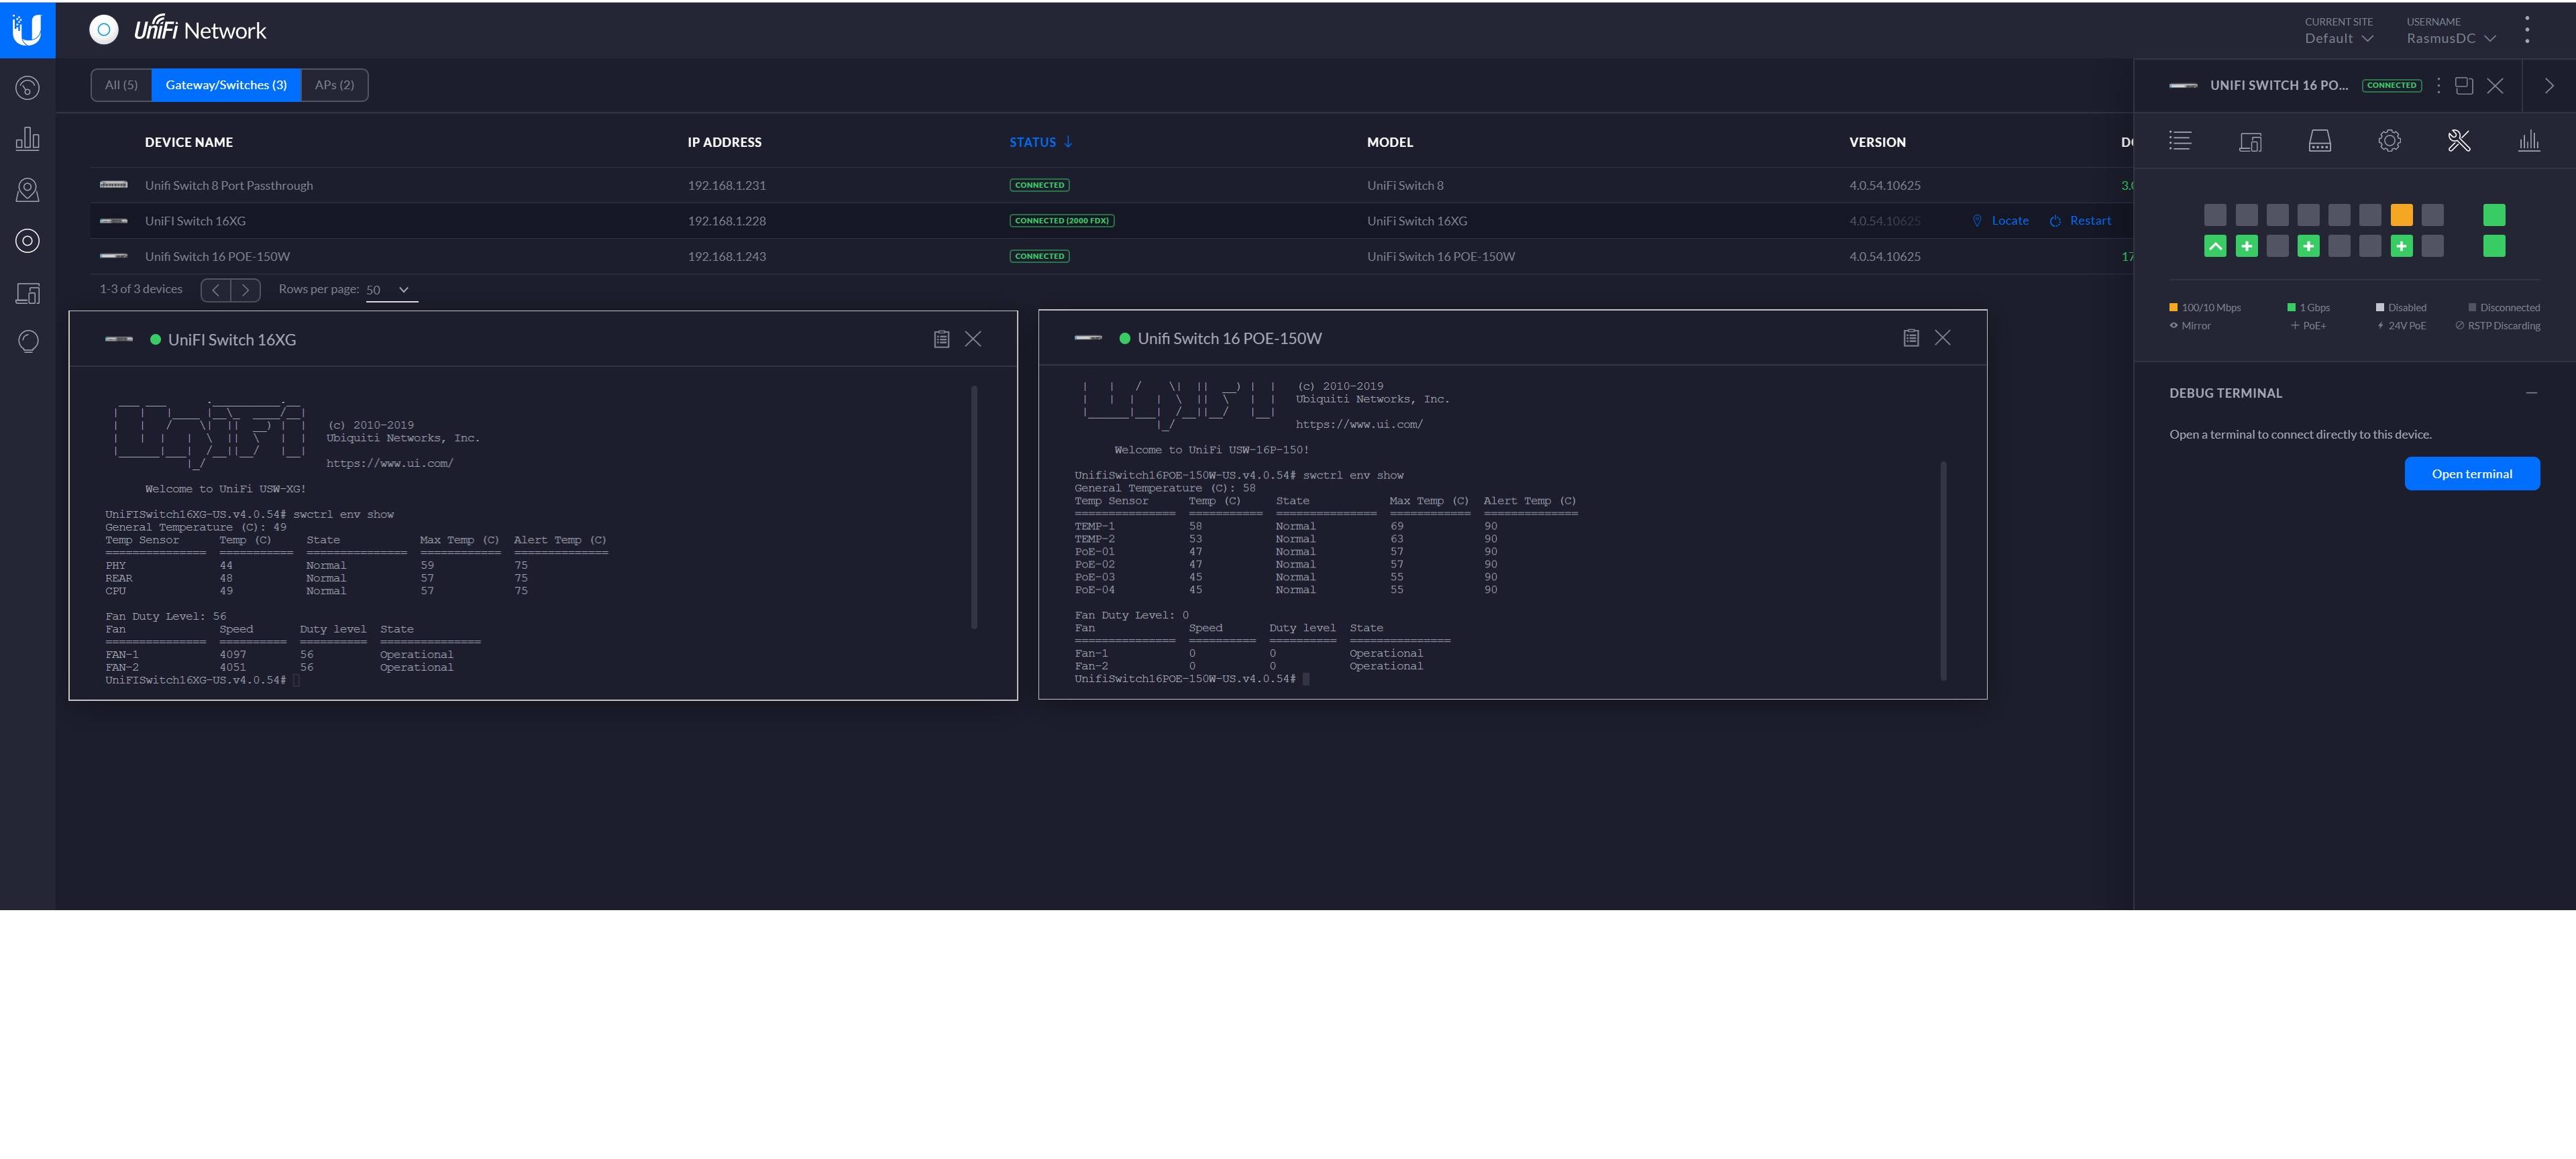Click the UniFi Network circle logo icon
The width and height of the screenshot is (2576, 1159).
point(103,30)
